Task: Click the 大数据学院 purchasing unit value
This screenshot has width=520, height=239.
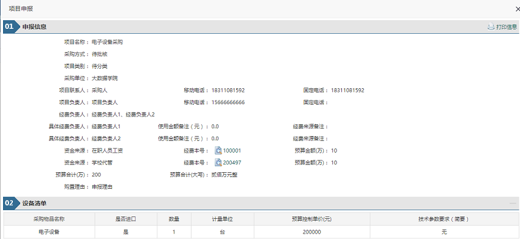Action: (x=105, y=78)
